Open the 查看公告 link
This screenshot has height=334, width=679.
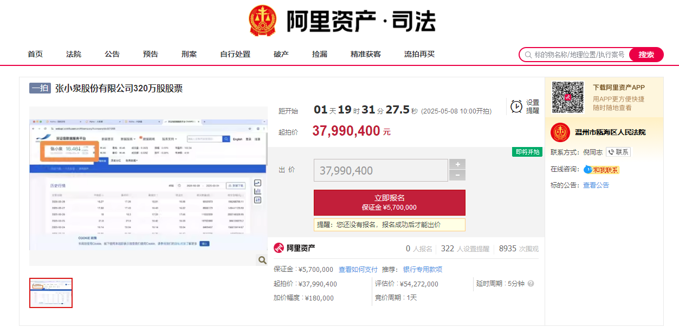click(596, 185)
